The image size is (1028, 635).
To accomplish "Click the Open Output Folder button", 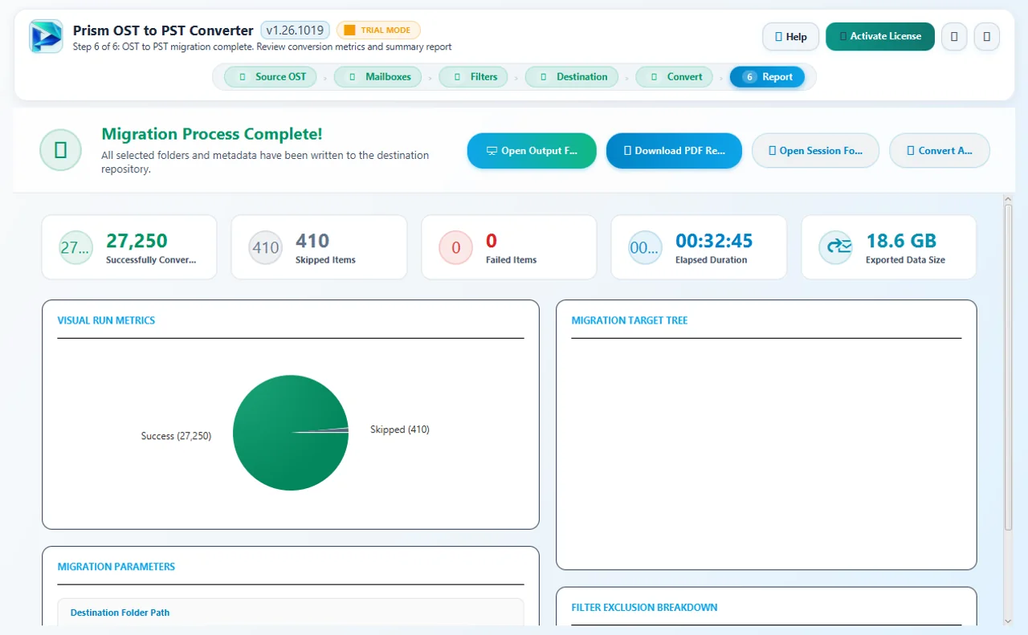I will tap(532, 151).
